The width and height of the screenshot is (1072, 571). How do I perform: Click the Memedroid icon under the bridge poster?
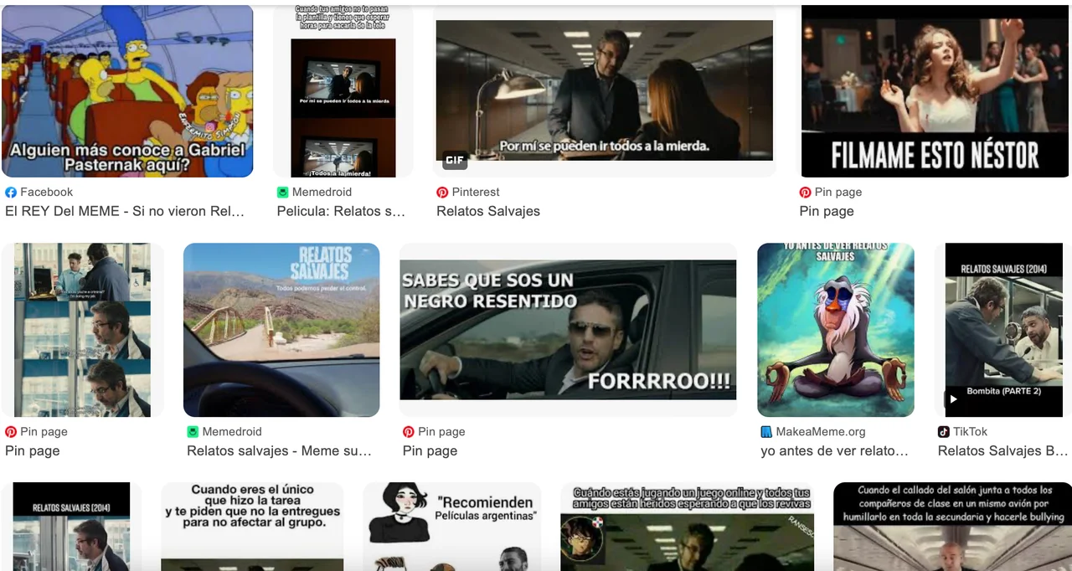pyautogui.click(x=193, y=432)
